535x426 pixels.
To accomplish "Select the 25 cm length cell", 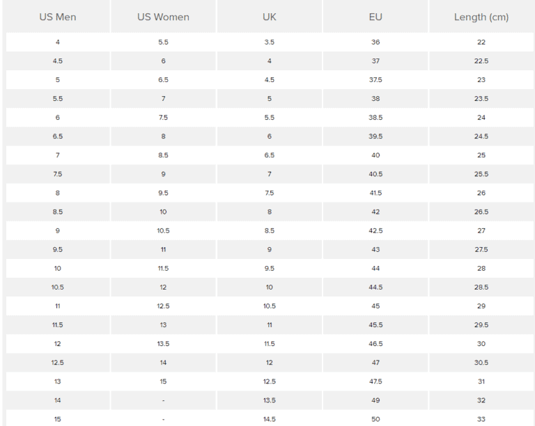I will point(481,155).
